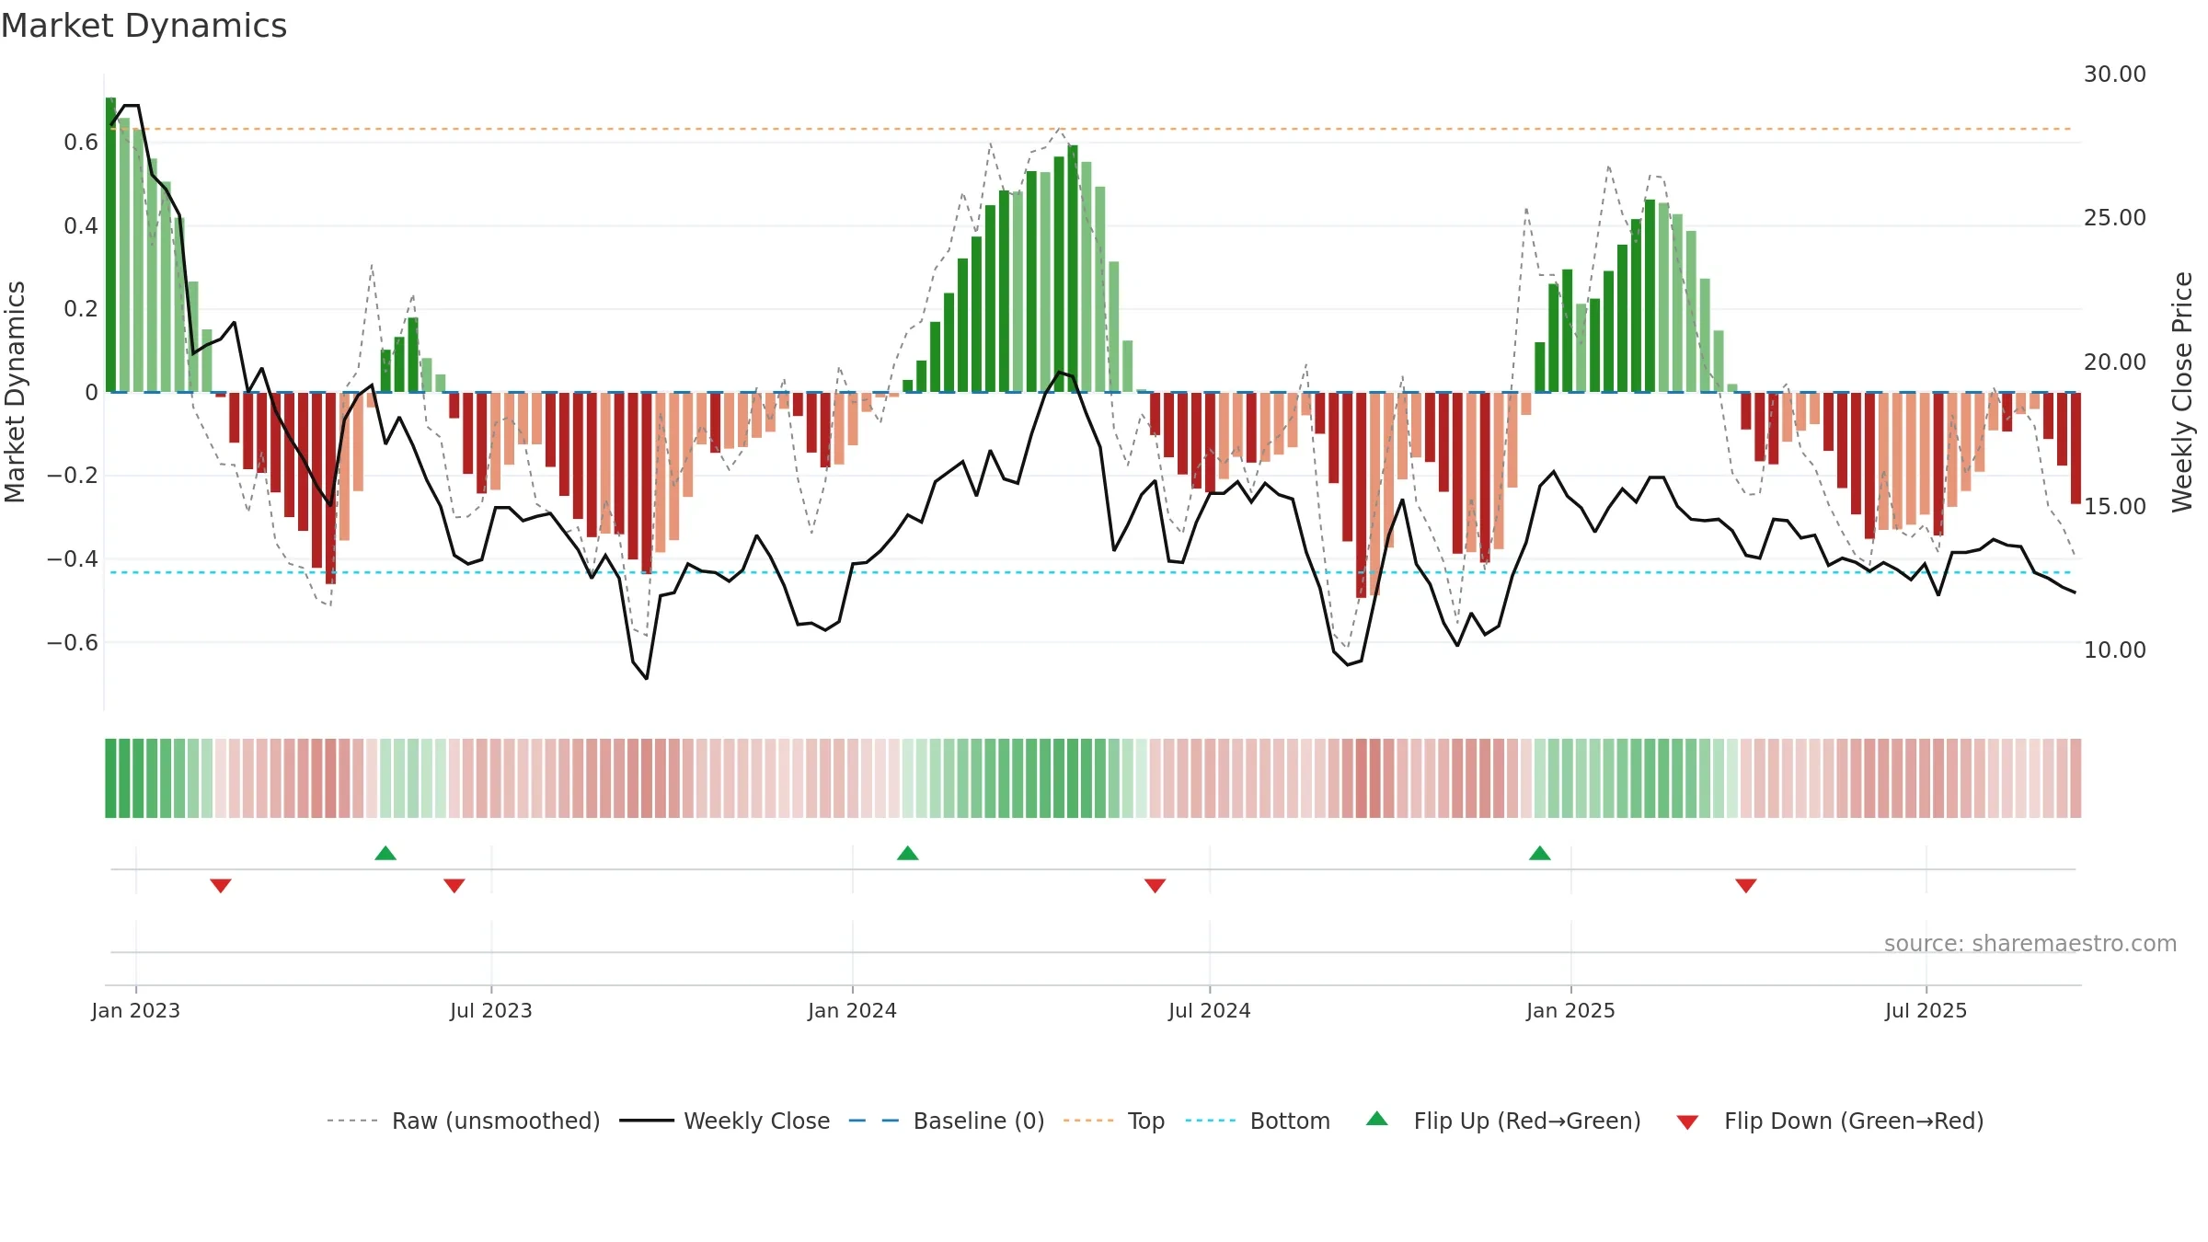Toggle Flip Up (Red→Green) legend entry
Image resolution: width=2208 pixels, height=1242 pixels.
pos(1503,1121)
